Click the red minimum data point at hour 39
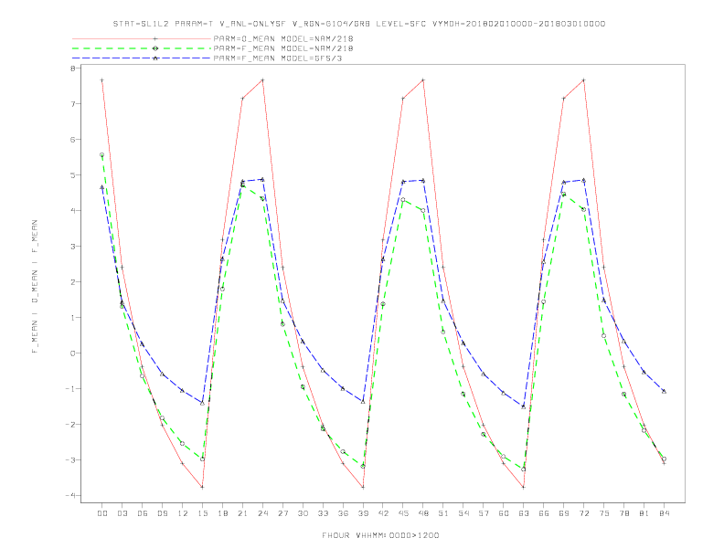This screenshot has width=724, height=559. pos(363,487)
